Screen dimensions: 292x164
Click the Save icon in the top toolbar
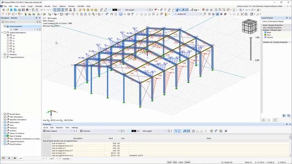pyautogui.click(x=23, y=10)
